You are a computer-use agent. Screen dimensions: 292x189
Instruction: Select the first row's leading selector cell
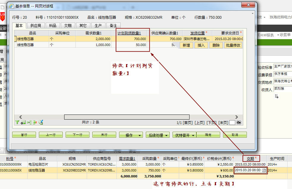15,39
